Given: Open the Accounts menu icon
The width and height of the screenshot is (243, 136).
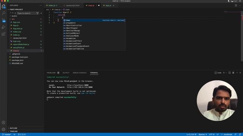Looking at the screenshot, I should pos(3,122).
